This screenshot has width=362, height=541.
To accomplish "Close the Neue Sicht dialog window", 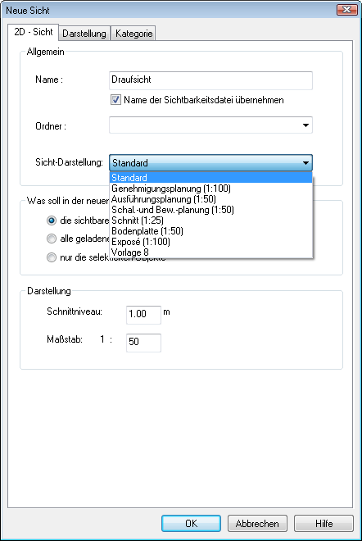I will pos(346,10).
